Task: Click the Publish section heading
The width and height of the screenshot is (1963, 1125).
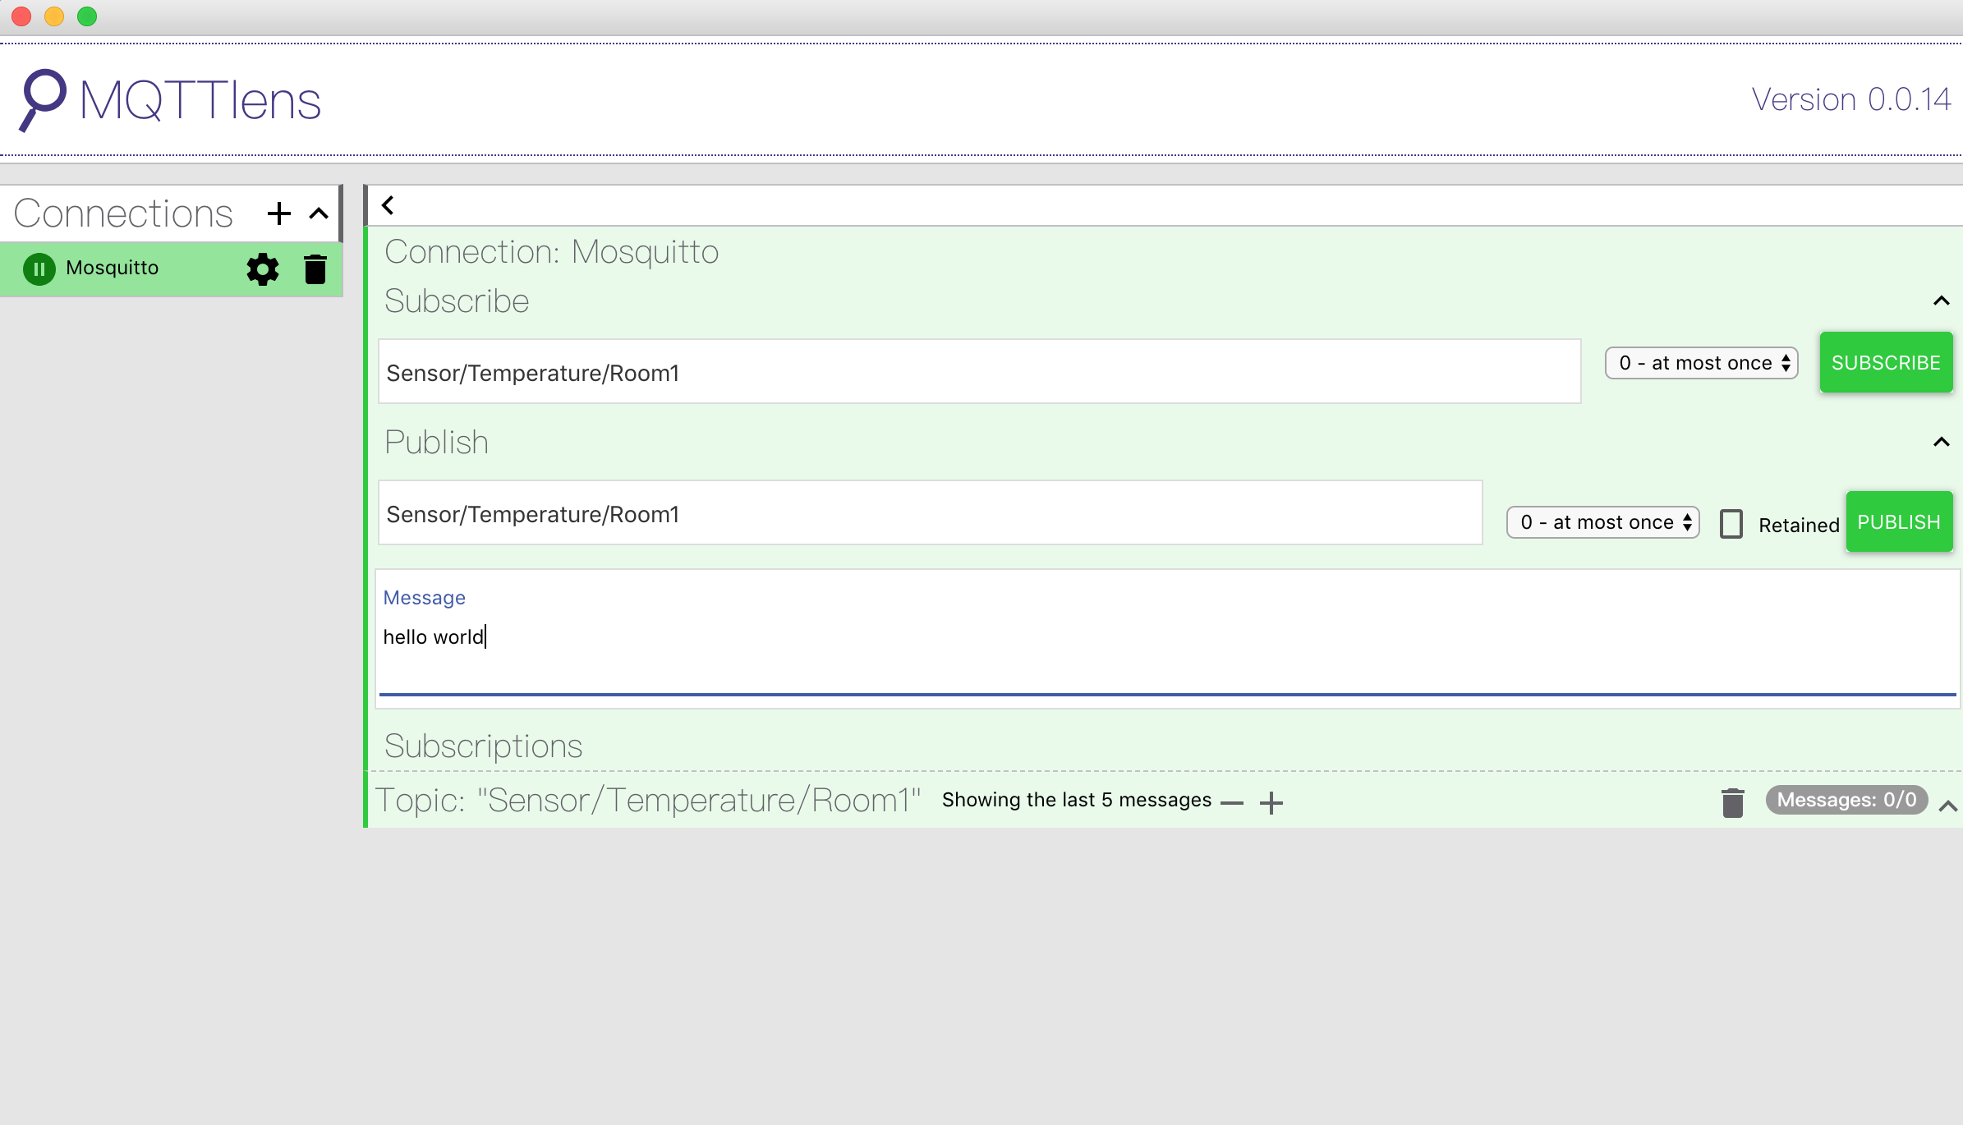Action: click(x=436, y=443)
